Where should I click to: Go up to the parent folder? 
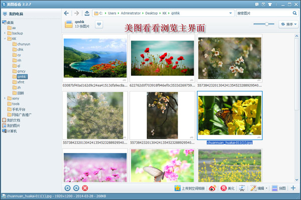pyautogui.click(x=87, y=13)
